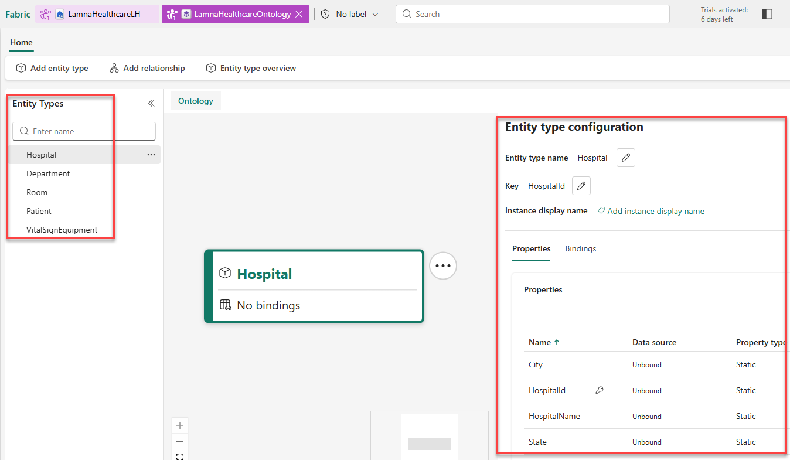
Task: Select the Patient entity type in the list
Action: tap(39, 210)
